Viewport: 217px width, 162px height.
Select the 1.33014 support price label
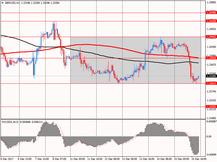point(211,83)
